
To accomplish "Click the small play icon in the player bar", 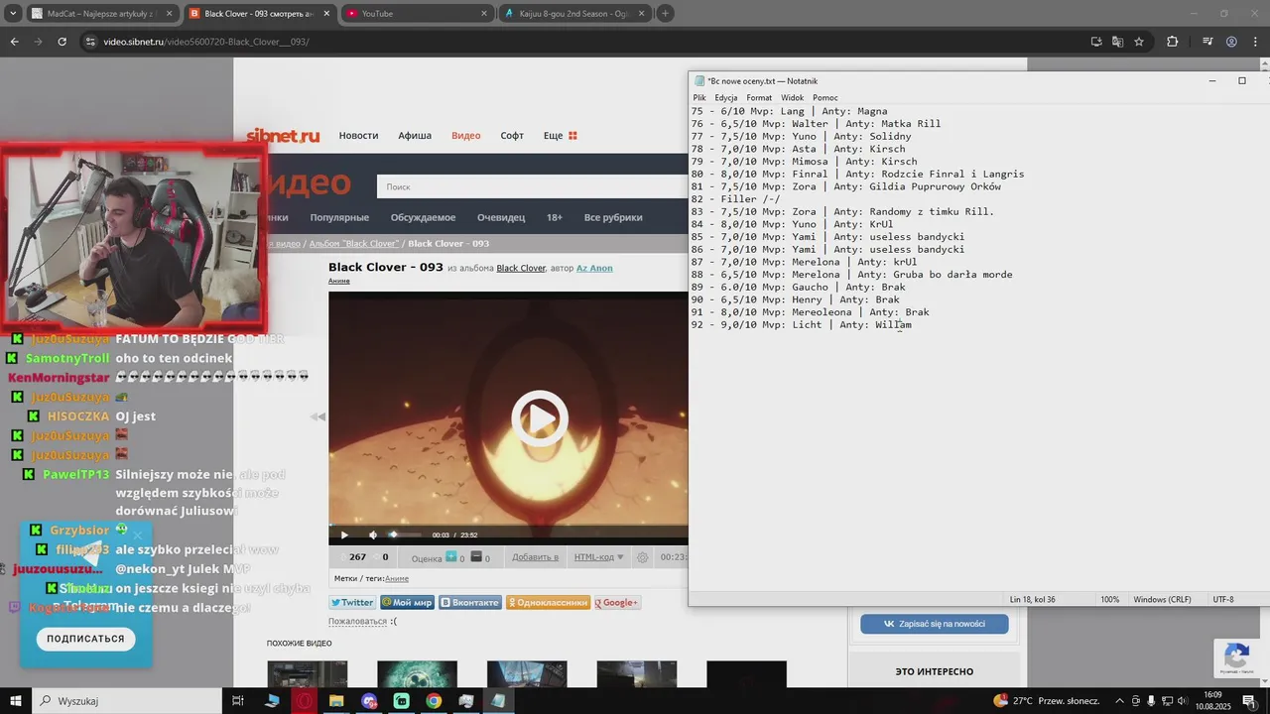I will pyautogui.click(x=344, y=535).
